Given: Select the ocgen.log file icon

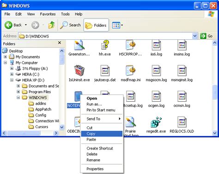Looking at the screenshot, I should 156,96.
